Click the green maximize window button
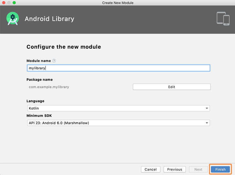 click(14, 3)
